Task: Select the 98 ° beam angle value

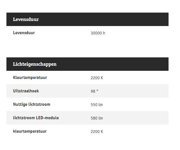Action: tap(94, 91)
